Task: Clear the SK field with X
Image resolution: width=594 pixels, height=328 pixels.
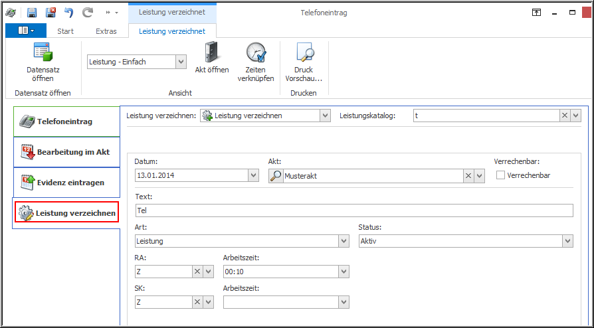Action: pyautogui.click(x=197, y=302)
